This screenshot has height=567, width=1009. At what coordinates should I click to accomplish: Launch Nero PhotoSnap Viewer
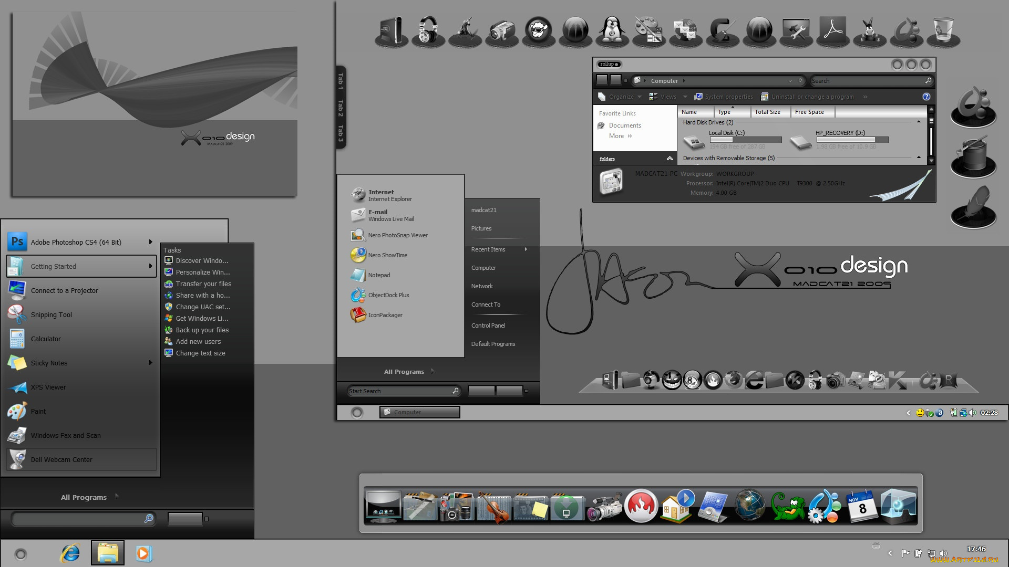point(398,235)
